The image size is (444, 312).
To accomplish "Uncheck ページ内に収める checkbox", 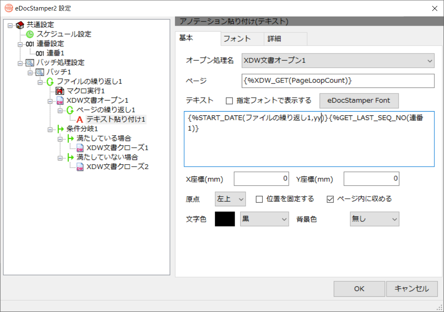I will (x=330, y=199).
